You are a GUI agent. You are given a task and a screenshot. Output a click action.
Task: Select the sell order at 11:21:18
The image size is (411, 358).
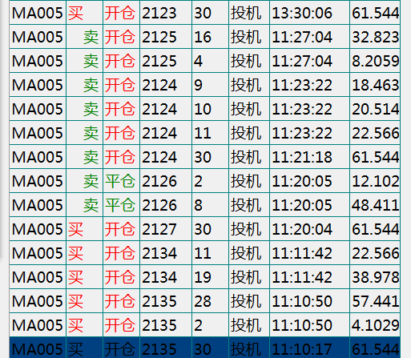[205, 157]
